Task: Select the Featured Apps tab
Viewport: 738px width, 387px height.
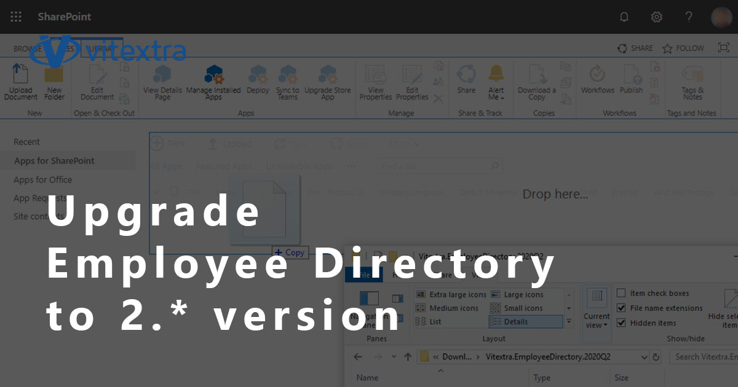Action: coord(224,166)
